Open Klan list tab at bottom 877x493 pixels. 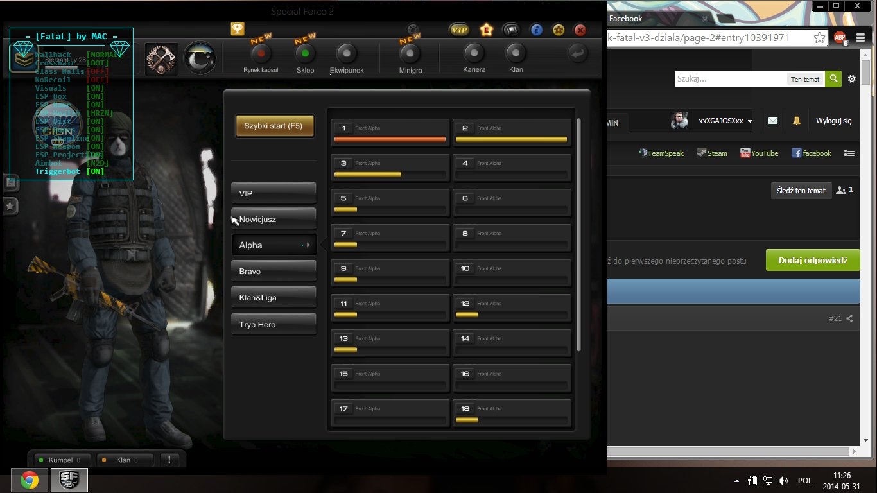pos(125,460)
